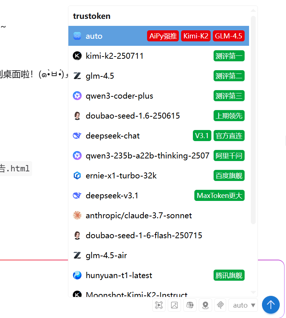Viewport: 286px width, 318px height.
Task: Select deepseek-v3.1 model
Action: pyautogui.click(x=159, y=195)
